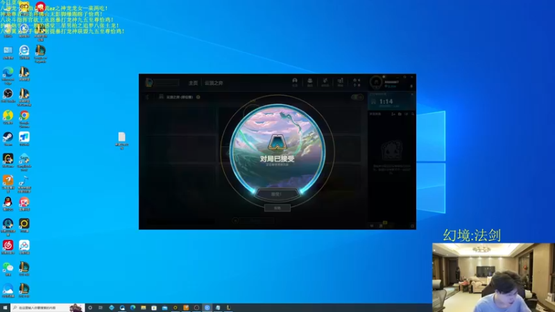
Task: Click the summoner avatar in the client header
Action: (376, 83)
